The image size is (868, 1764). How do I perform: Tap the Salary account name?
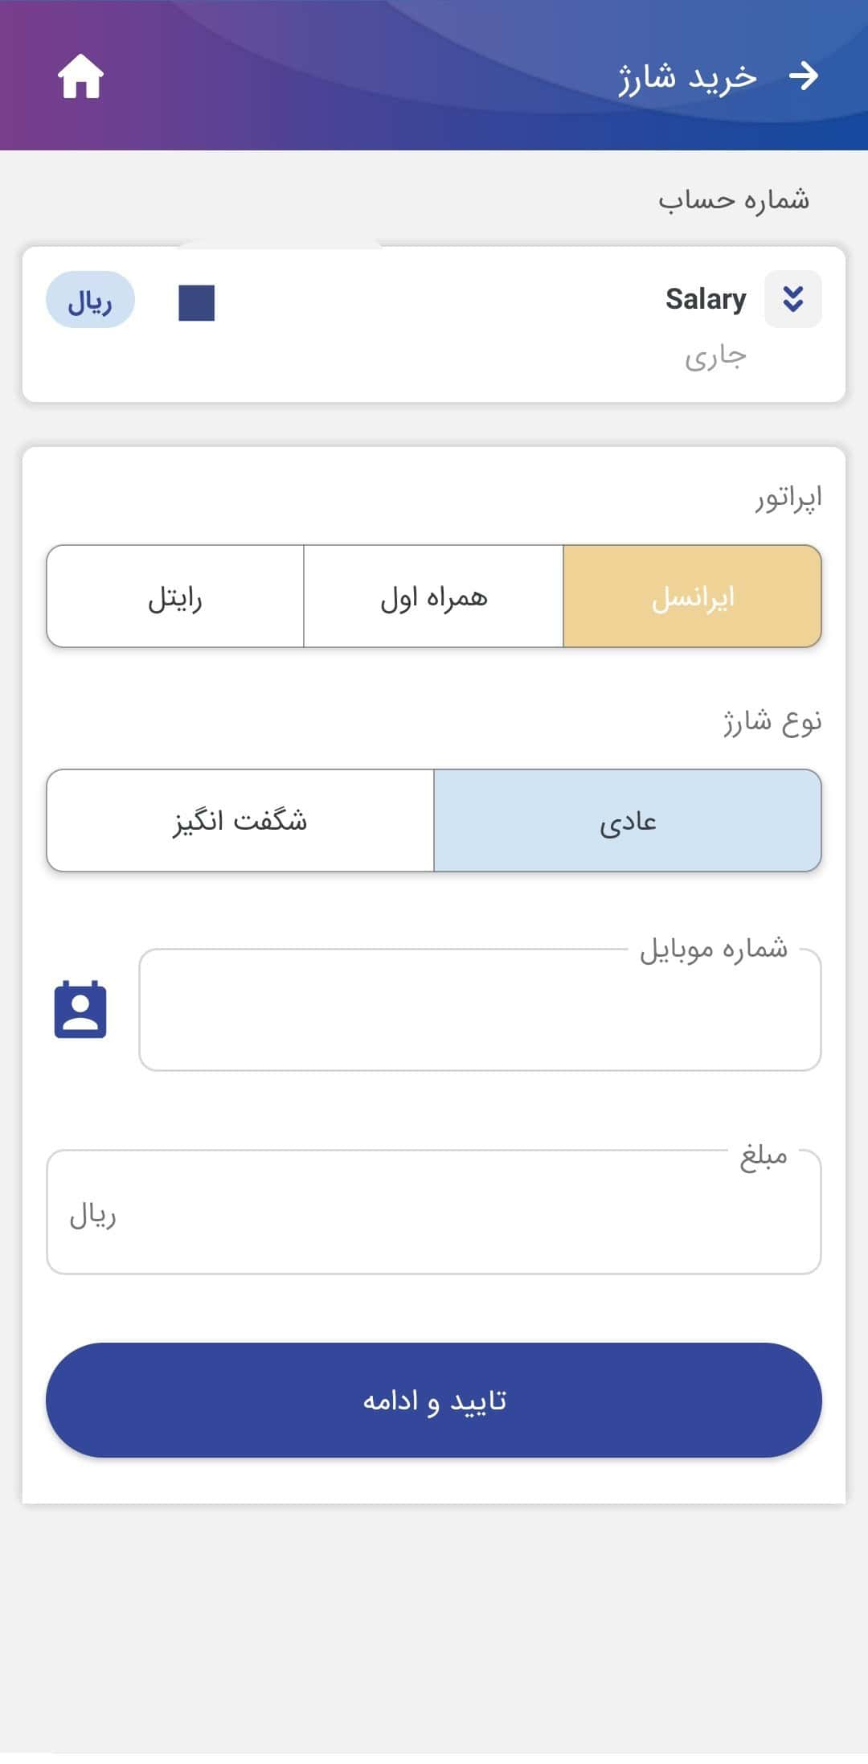click(x=705, y=299)
